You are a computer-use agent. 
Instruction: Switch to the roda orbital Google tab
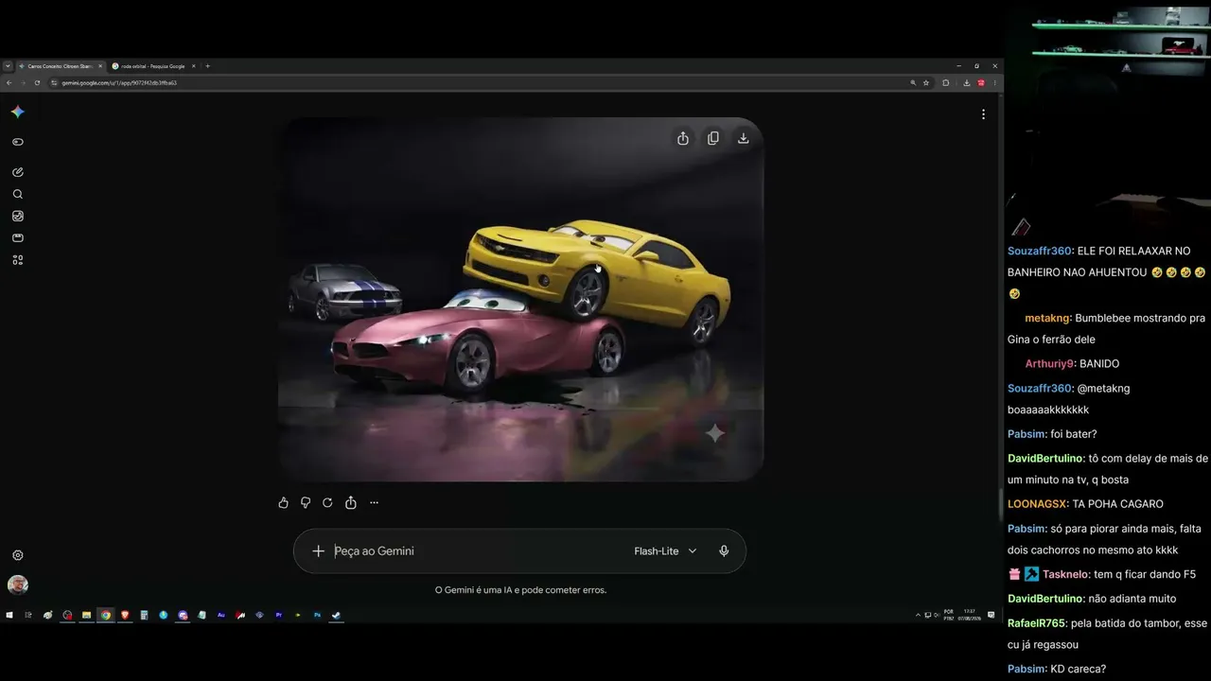pyautogui.click(x=153, y=66)
